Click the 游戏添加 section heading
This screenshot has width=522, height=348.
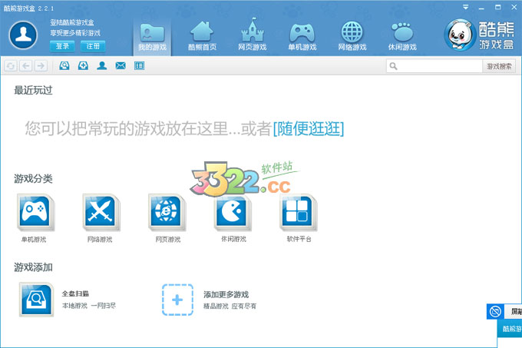[x=33, y=267]
